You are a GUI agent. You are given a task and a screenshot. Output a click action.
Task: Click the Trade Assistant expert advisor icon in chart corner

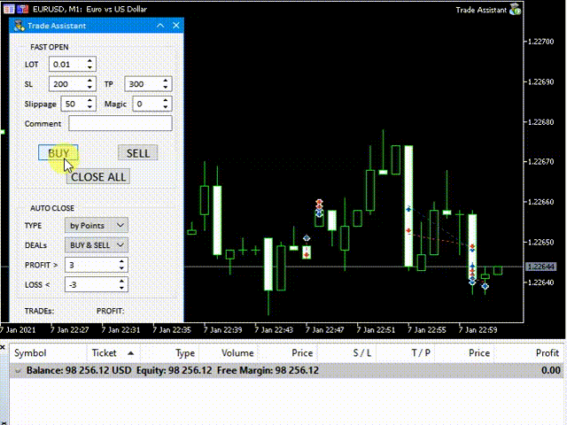tap(516, 10)
